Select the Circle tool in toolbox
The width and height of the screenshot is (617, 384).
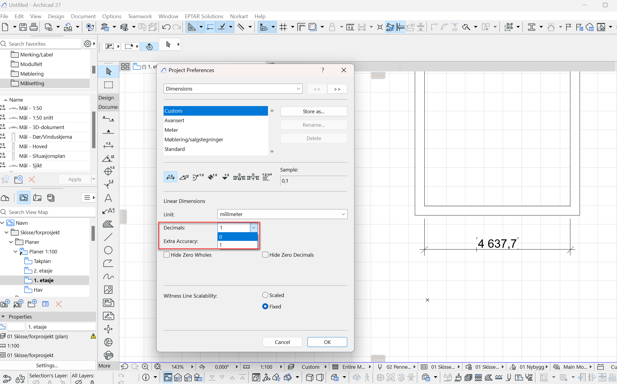108,250
